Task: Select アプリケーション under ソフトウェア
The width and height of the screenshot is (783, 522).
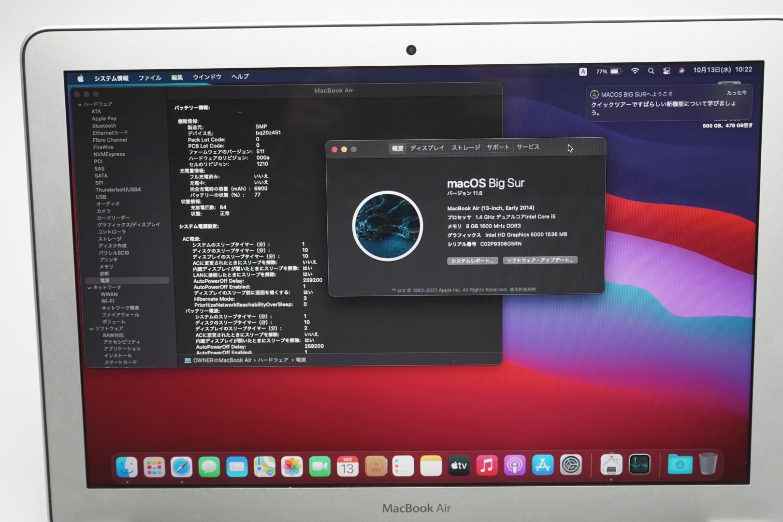Action: pyautogui.click(x=122, y=348)
